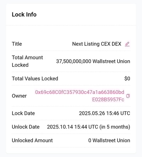This screenshot has height=157, width=142.
Task: Copy the owner address using copy icon
Action: tap(128, 96)
